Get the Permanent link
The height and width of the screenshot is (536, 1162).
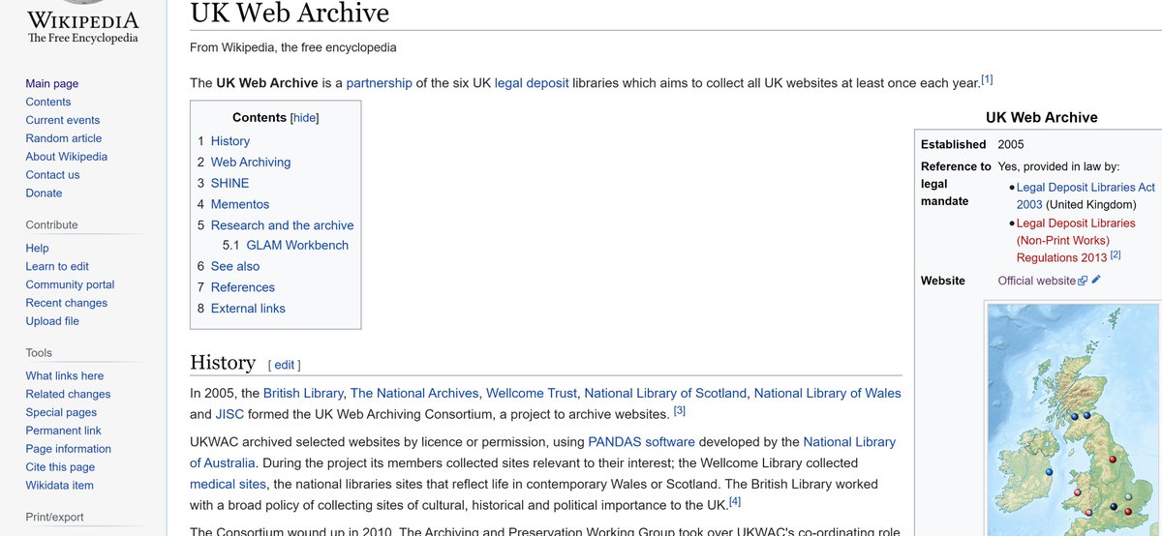(x=63, y=432)
